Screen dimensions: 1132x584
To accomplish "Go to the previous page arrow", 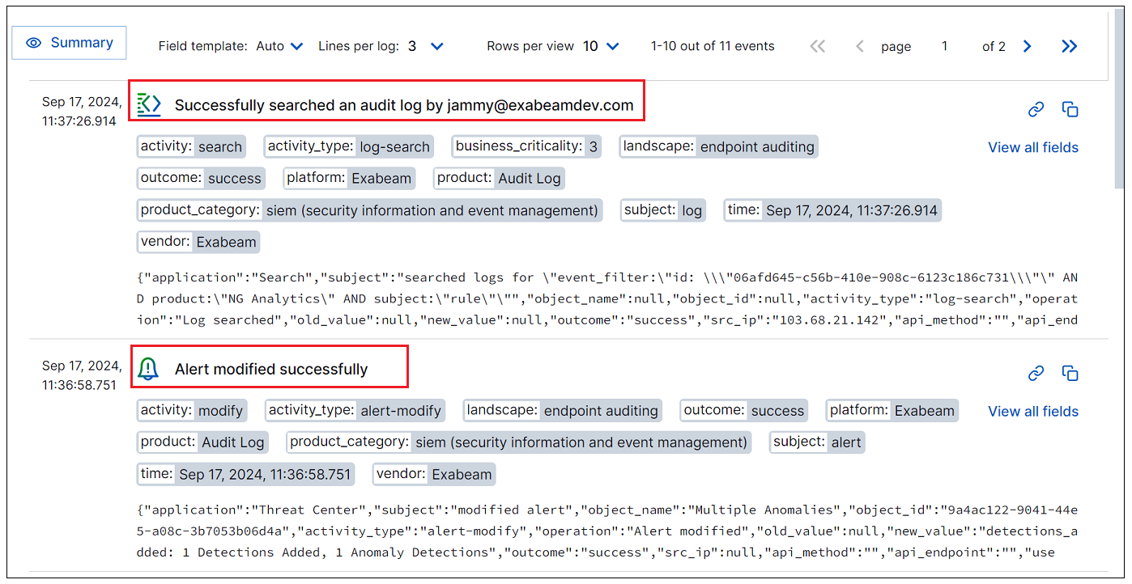I will [860, 46].
